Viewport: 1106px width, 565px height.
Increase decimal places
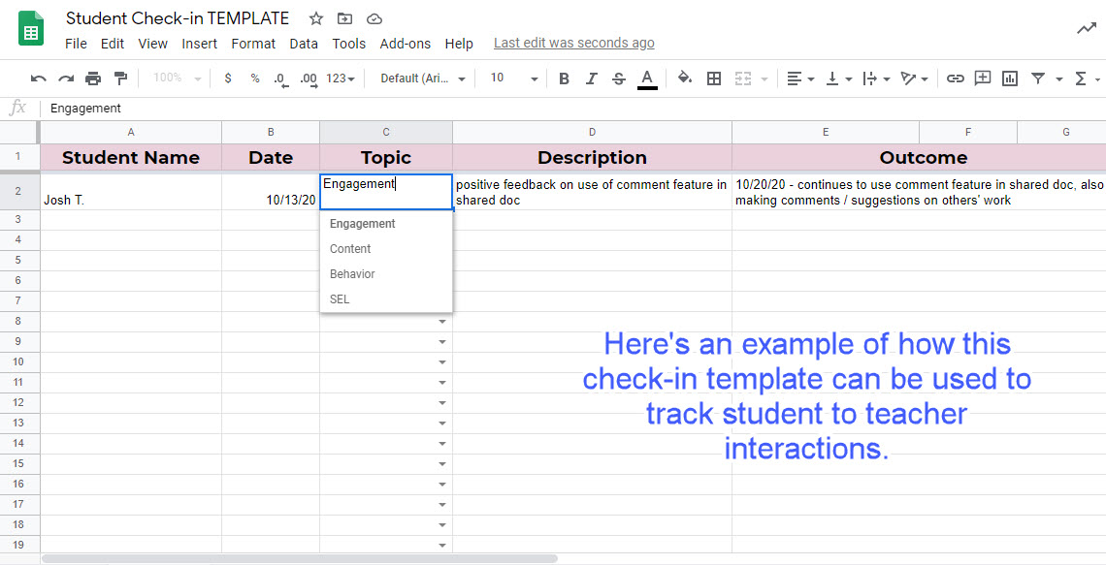[x=309, y=78]
